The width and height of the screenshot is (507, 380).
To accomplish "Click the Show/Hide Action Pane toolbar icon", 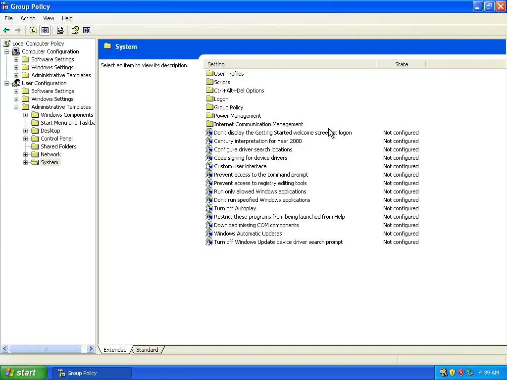I will click(87, 30).
